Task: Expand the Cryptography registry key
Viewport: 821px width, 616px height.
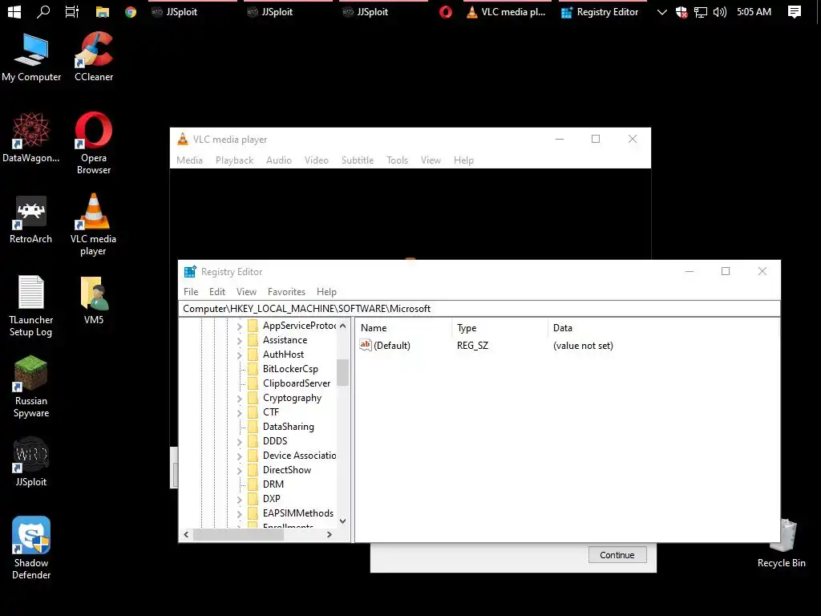Action: [x=239, y=399]
